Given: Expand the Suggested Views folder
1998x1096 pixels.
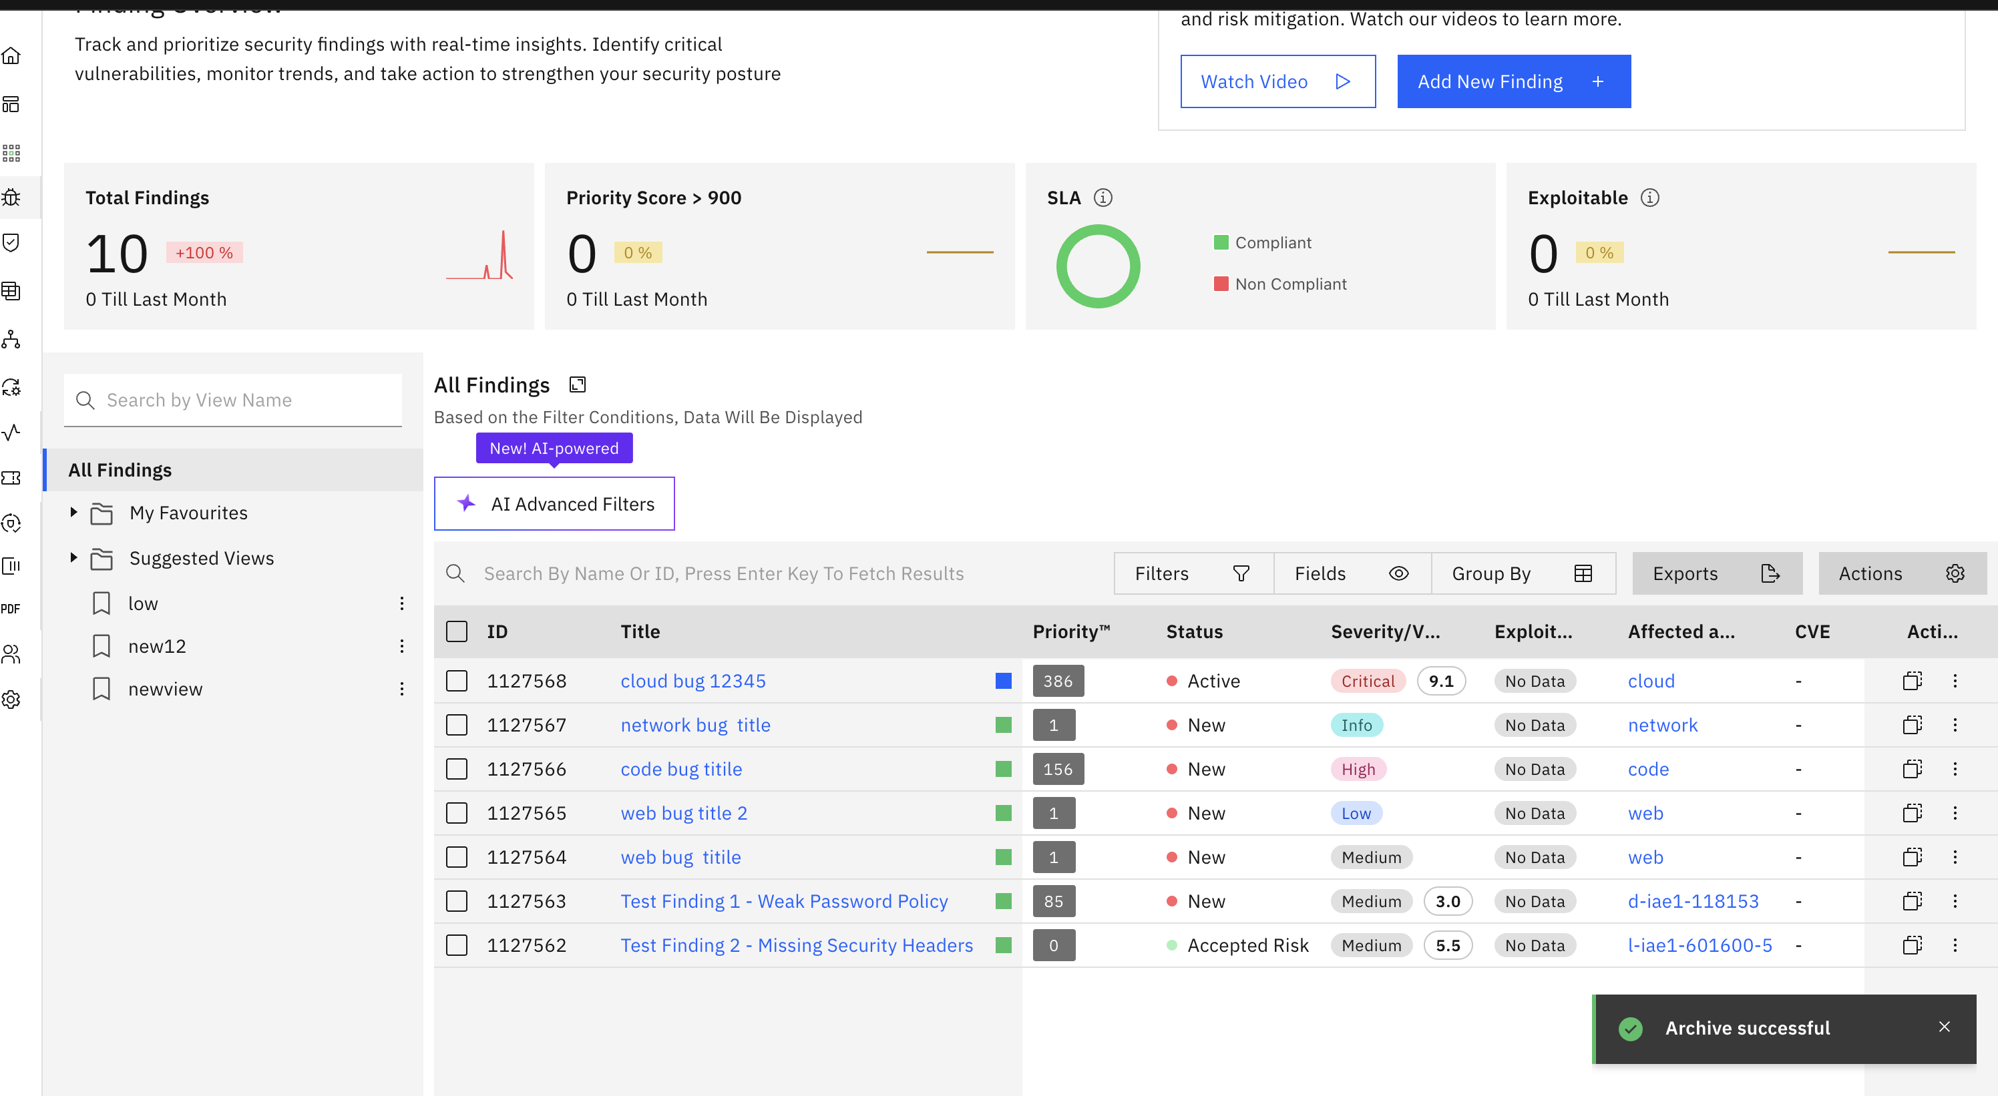Looking at the screenshot, I should coord(73,557).
